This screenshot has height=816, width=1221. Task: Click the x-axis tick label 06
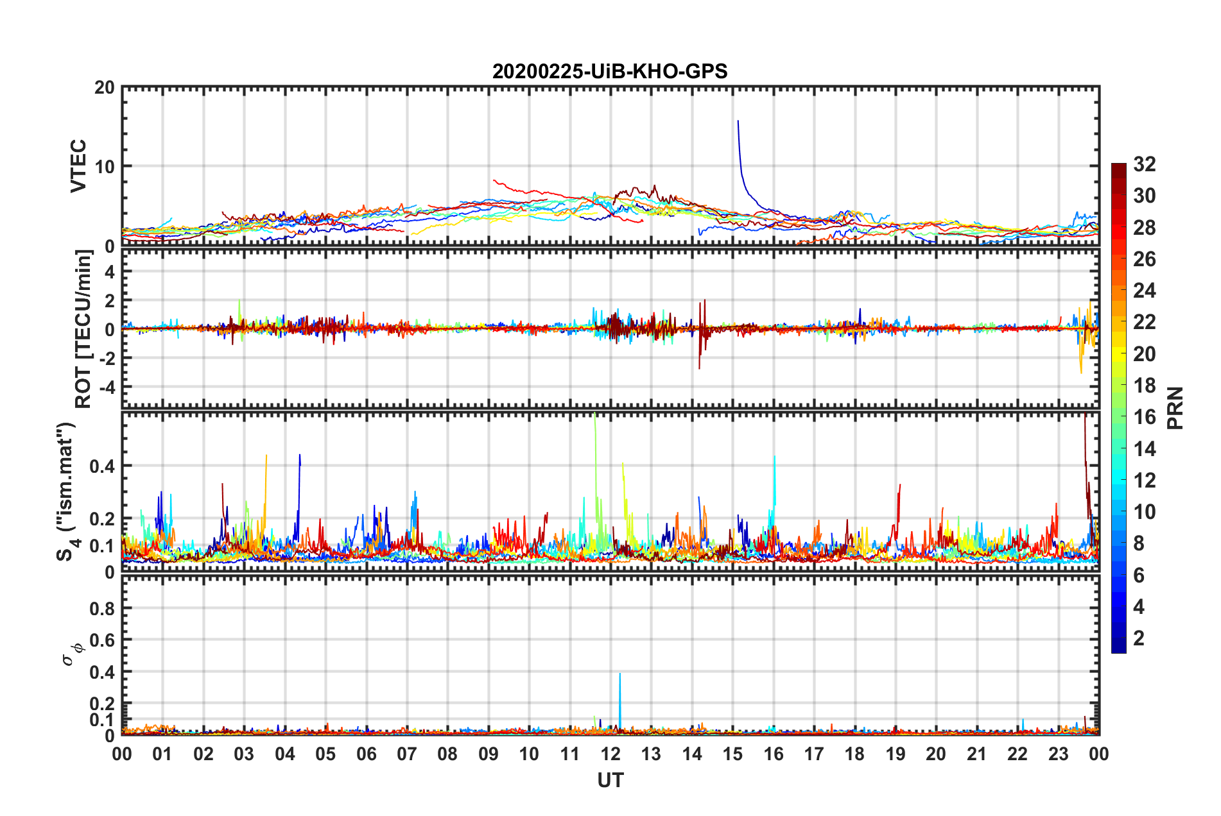[x=366, y=754]
